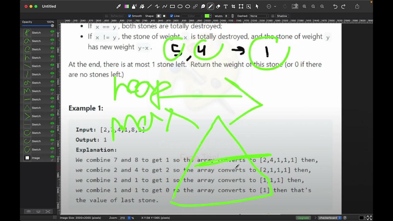Screen dimensions: 393x221
Task: Select the paint bucket fill tool
Action: click(x=142, y=6)
